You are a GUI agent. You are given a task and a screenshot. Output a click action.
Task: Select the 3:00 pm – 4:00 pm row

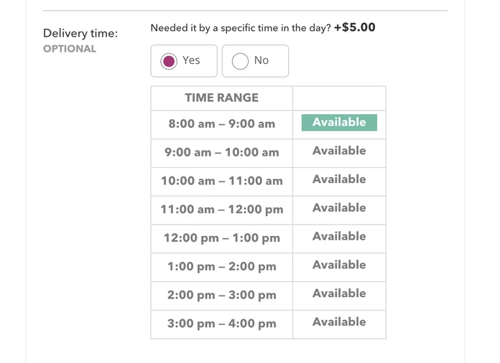tap(222, 324)
